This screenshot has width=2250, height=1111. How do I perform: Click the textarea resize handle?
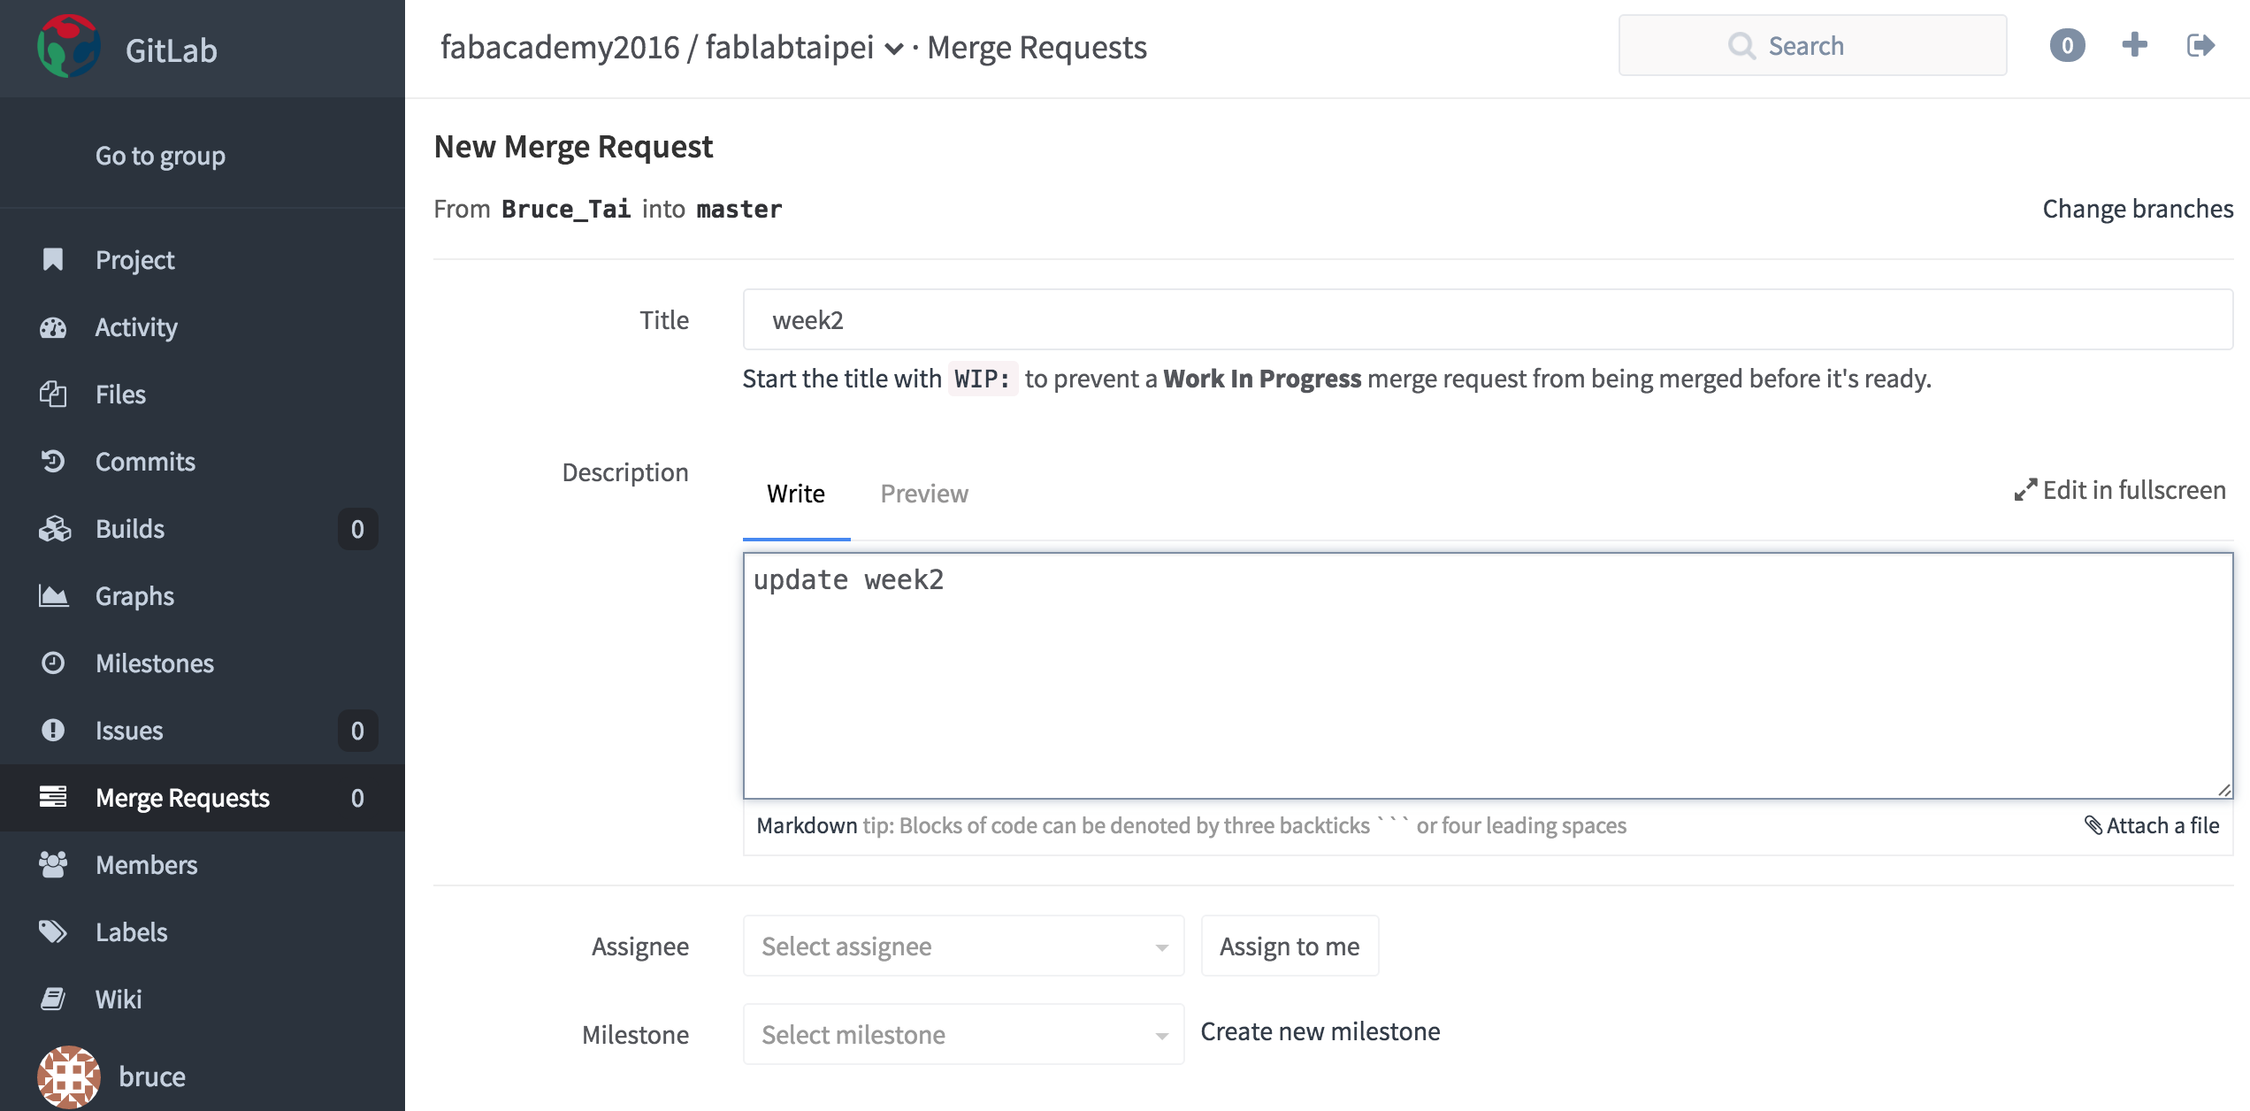(2223, 790)
